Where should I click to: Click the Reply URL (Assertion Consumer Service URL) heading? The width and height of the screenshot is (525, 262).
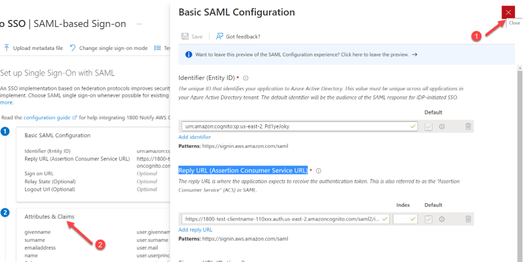pos(243,170)
